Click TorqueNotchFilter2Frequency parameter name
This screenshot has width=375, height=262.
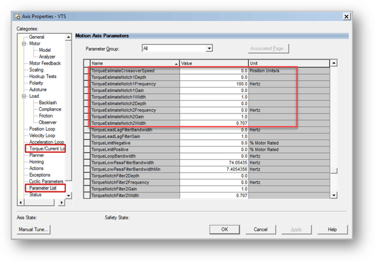click(120, 182)
